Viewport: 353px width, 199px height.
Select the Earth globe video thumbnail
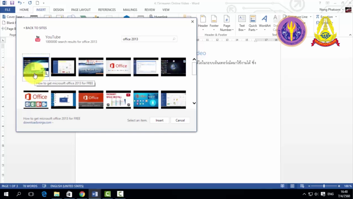coord(173,67)
